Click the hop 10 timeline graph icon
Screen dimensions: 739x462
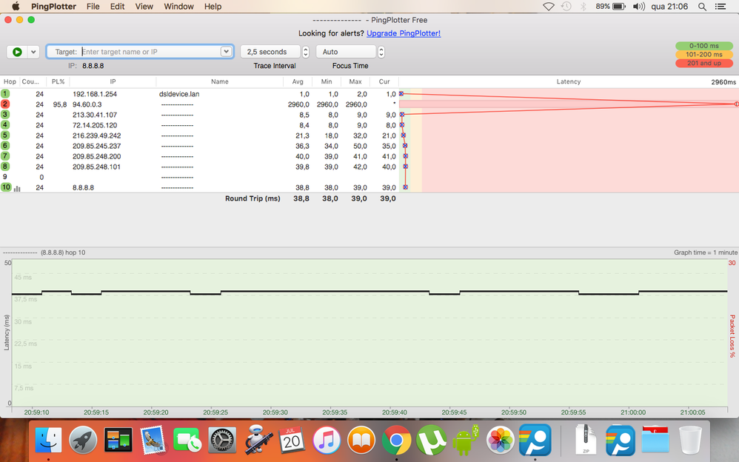pos(17,188)
